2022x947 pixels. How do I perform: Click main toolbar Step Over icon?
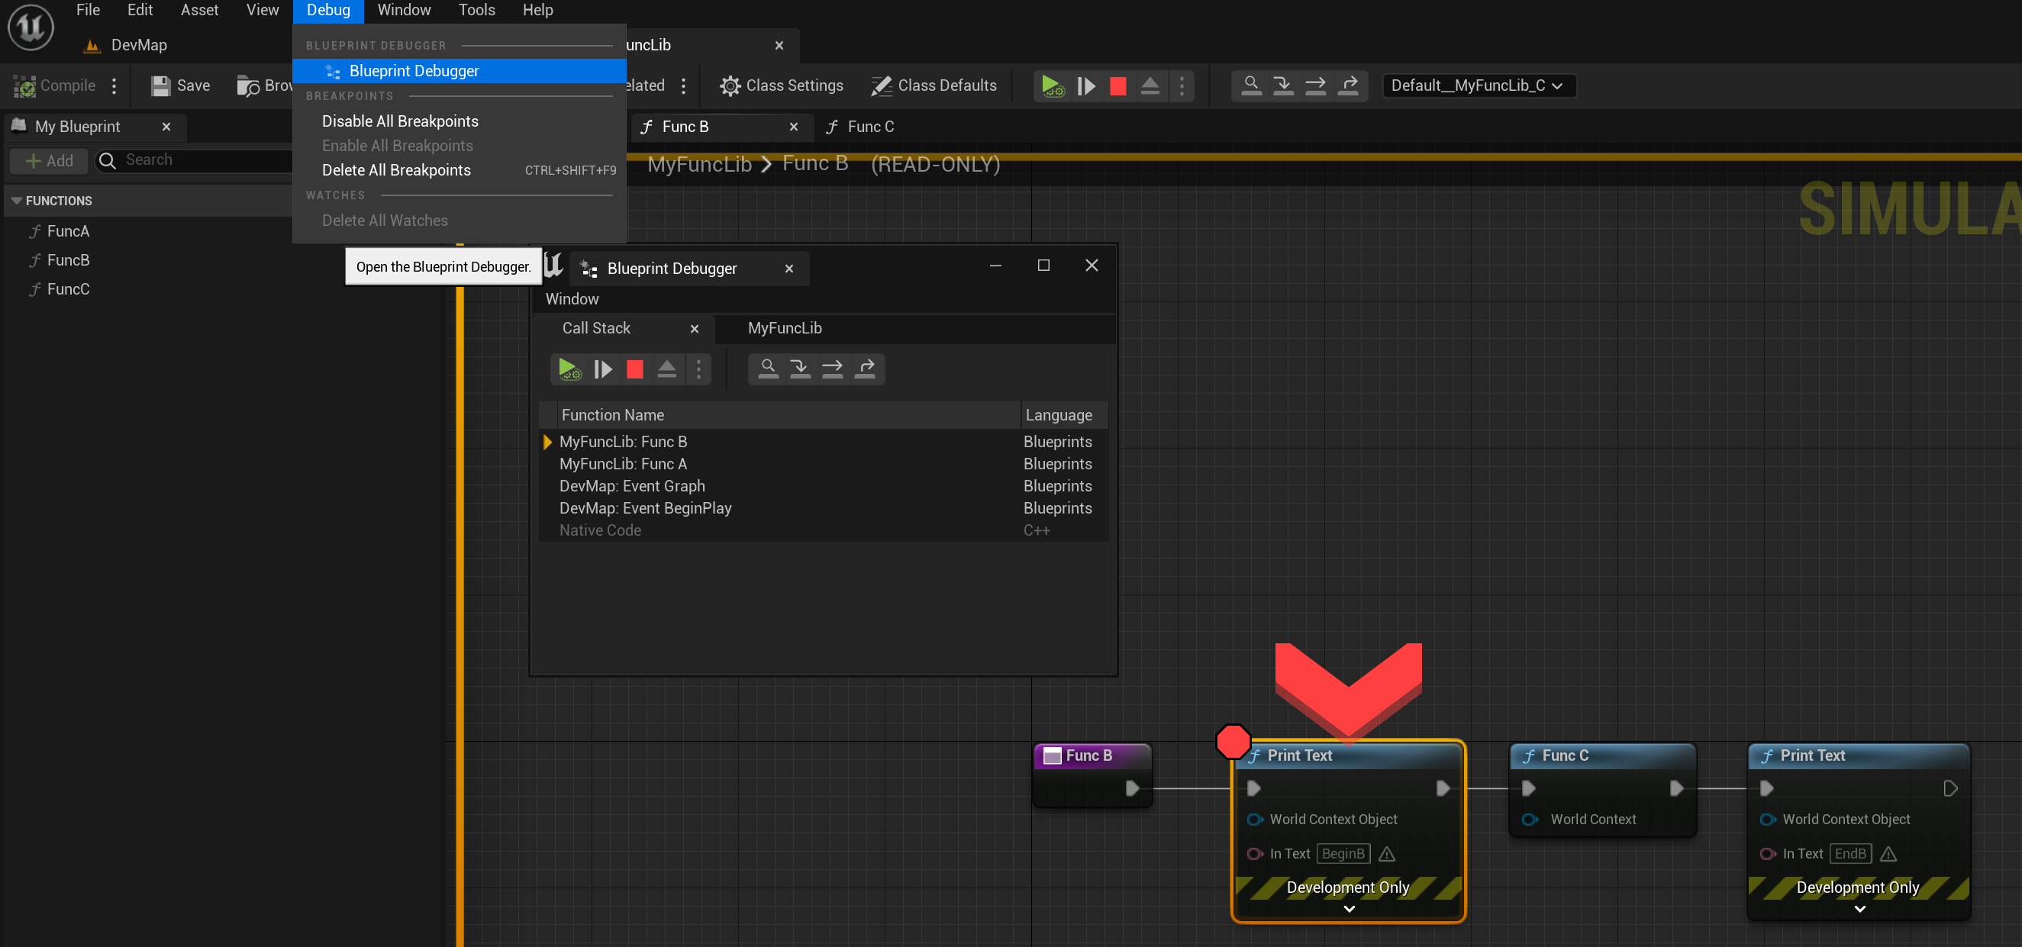coord(1315,85)
